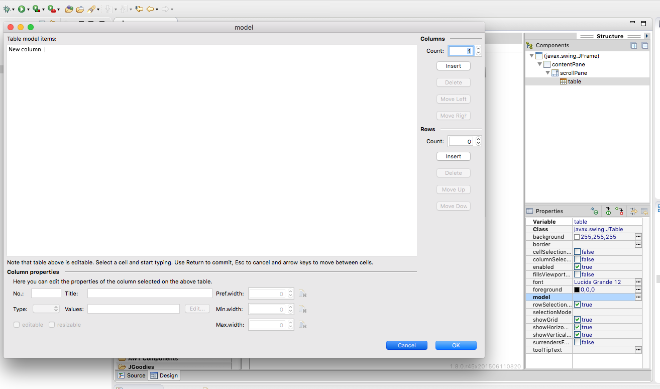This screenshot has height=389, width=660.
Task: Click Insert under the Rows section
Action: 453,156
